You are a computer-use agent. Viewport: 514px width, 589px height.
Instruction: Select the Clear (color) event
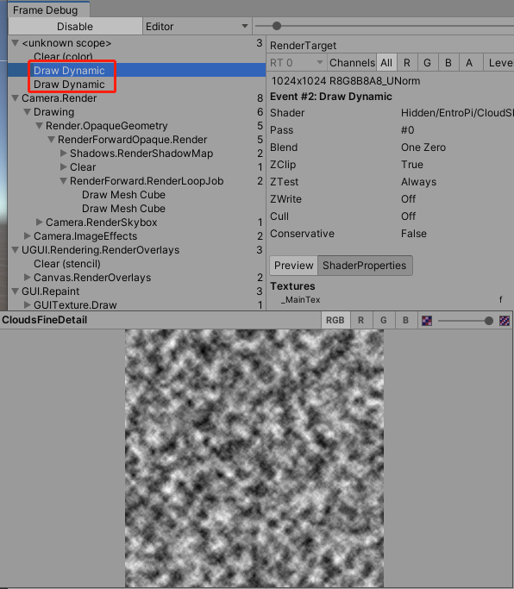click(x=137, y=57)
